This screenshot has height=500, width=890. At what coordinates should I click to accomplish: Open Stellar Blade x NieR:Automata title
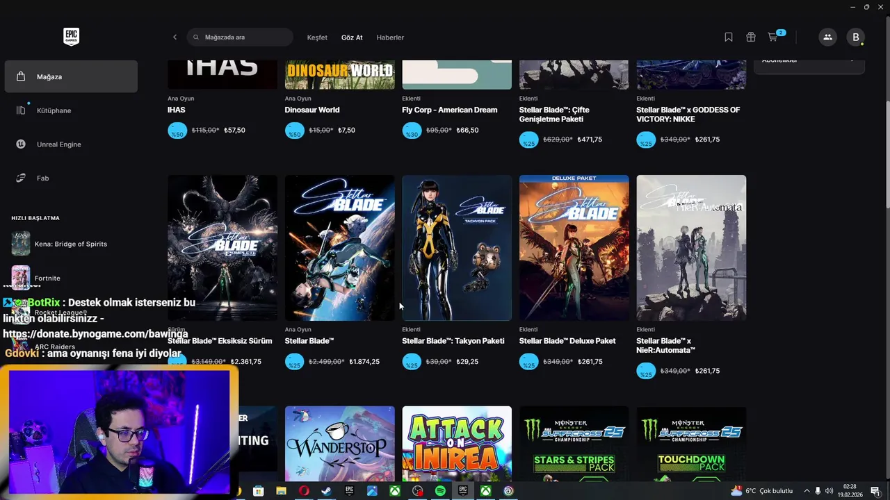665,345
